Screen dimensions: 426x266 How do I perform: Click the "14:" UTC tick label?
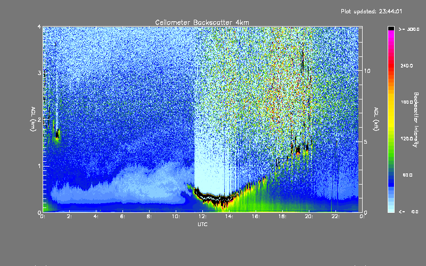230,217
